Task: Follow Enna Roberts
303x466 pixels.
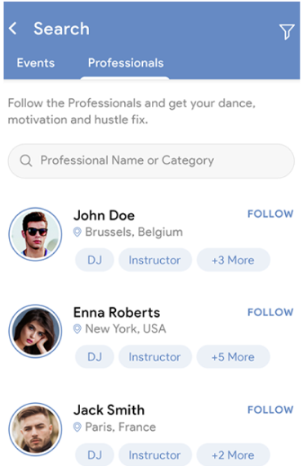Action: 270,312
